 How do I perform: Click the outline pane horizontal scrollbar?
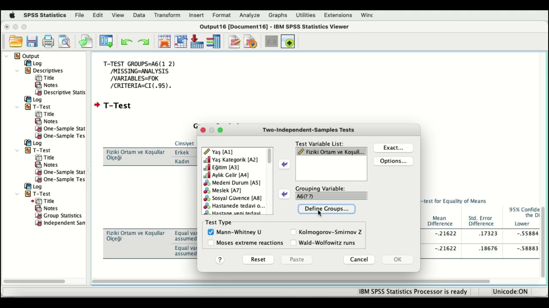(34, 281)
